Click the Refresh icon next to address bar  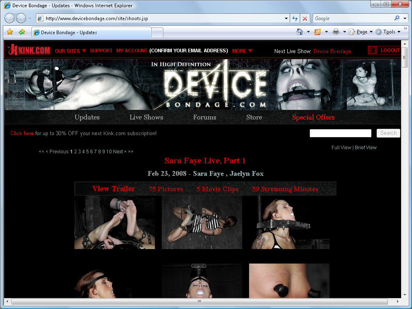click(295, 19)
